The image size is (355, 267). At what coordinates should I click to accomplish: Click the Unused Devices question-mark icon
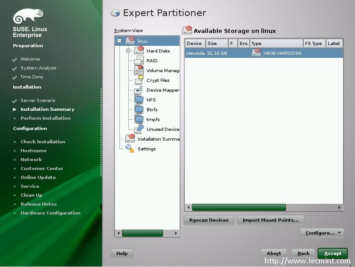(x=139, y=129)
